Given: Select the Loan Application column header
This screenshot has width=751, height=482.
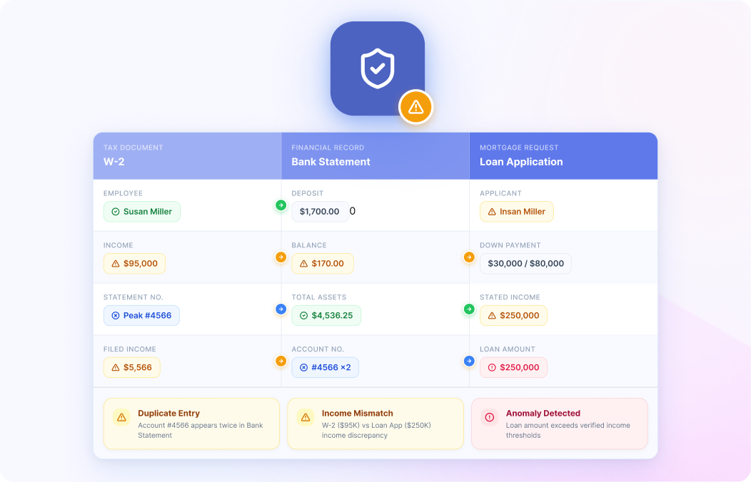Looking at the screenshot, I should (x=564, y=156).
